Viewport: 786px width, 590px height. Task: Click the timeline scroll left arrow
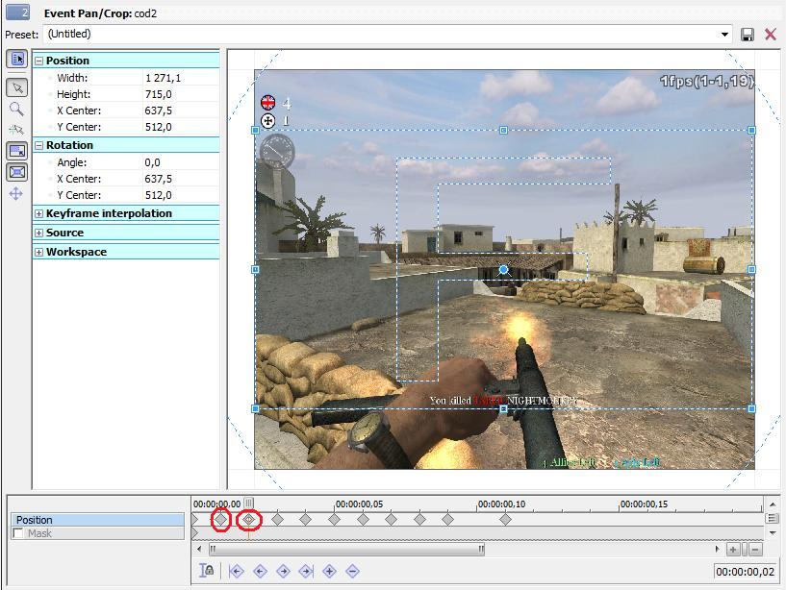199,550
